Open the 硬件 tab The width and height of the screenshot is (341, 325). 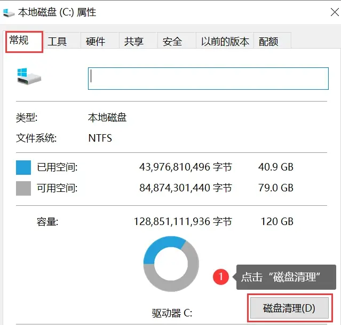100,41
